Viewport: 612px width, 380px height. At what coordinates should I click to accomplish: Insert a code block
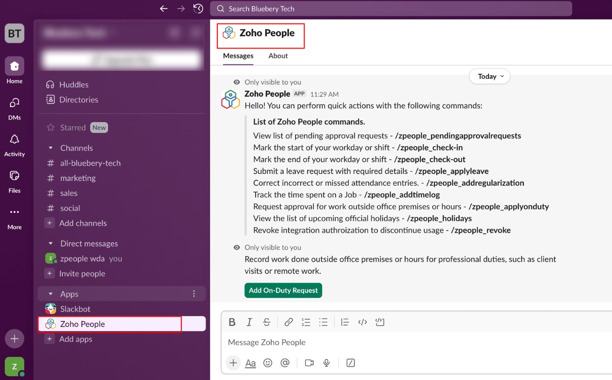pyautogui.click(x=380, y=322)
